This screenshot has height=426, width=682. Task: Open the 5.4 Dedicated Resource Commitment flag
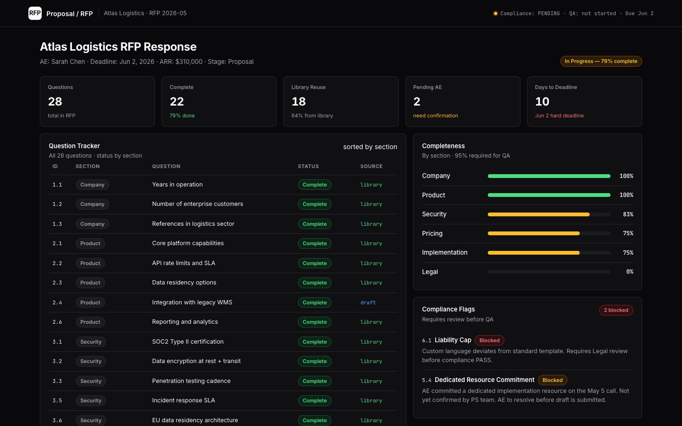[x=528, y=389]
